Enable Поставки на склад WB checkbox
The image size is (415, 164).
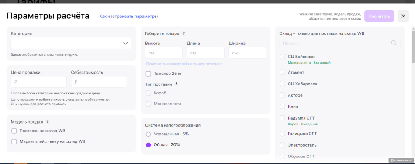coord(14,131)
